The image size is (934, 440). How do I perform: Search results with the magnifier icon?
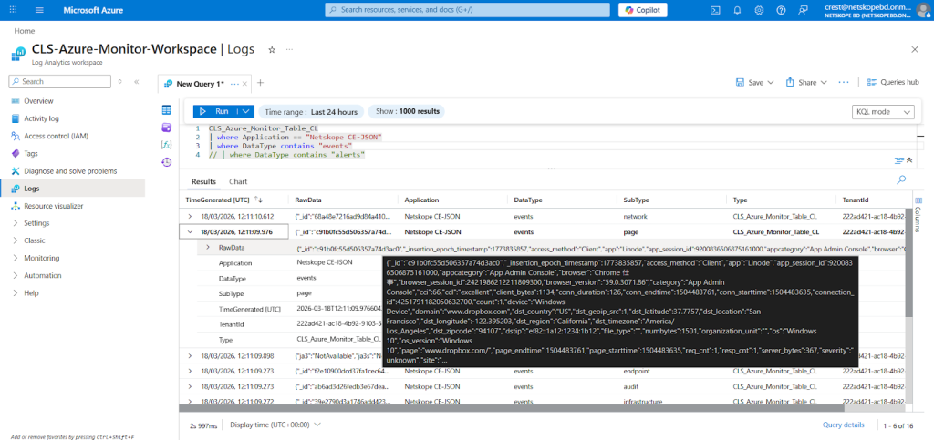(901, 179)
